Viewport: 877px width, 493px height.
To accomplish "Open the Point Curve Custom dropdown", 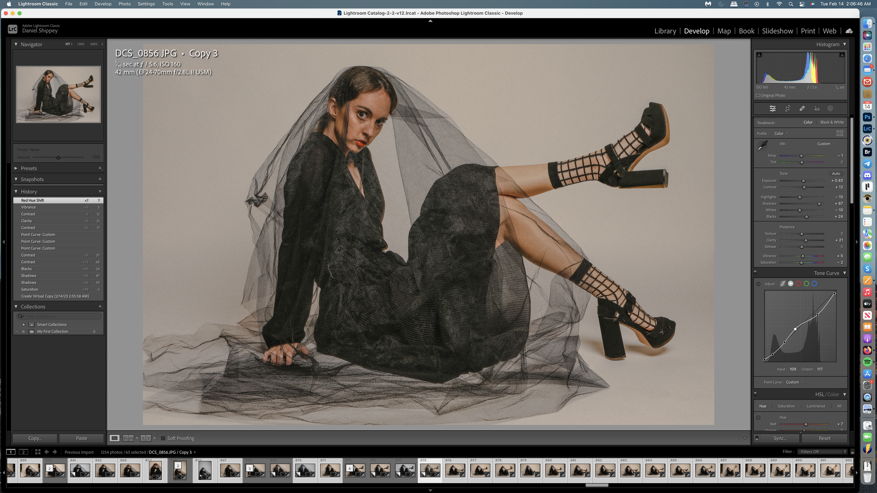I will click(x=795, y=382).
